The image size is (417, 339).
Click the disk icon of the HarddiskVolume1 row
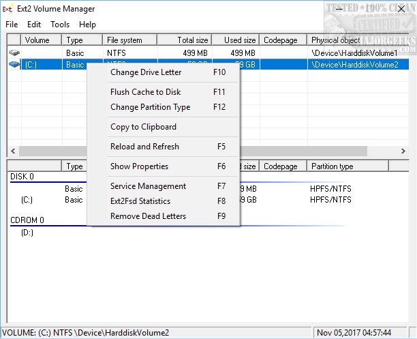[14, 53]
